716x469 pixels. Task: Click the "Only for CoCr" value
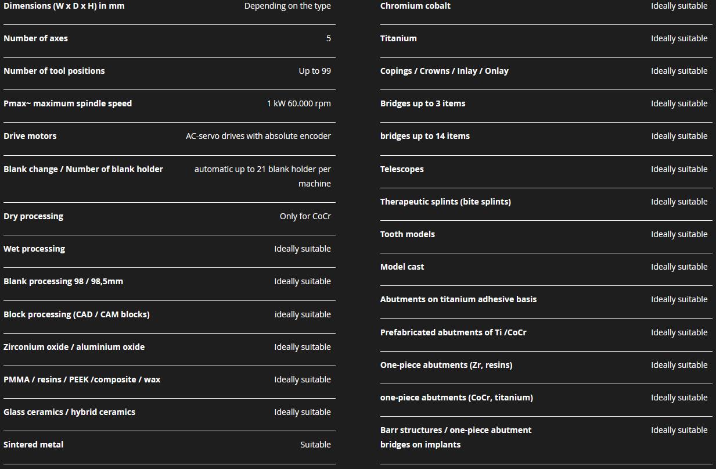[x=305, y=216]
